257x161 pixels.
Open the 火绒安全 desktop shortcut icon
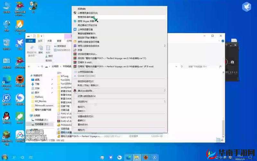tap(20, 27)
